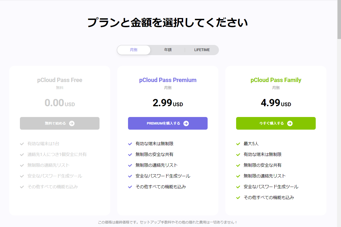Switch billing to 年額
341x227 pixels.
click(168, 50)
